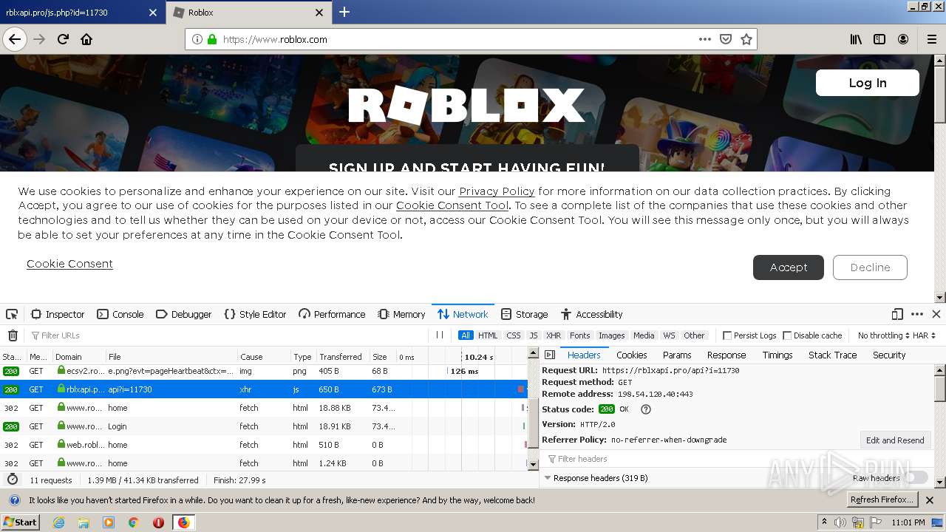This screenshot has height=532, width=946.
Task: Switch to Inspector DevTools tab
Action: click(57, 314)
